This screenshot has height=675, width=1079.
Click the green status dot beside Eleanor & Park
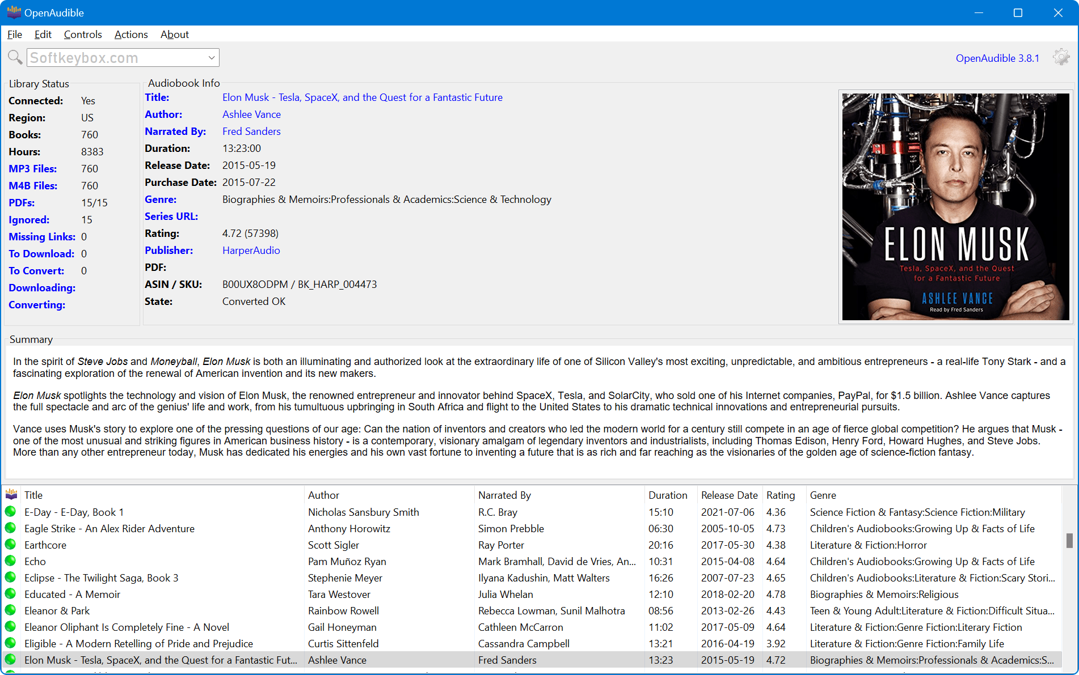click(x=11, y=610)
